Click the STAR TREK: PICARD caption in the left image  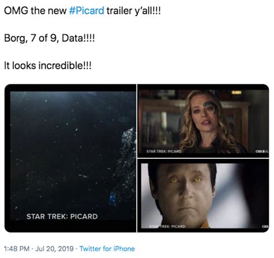(62, 216)
